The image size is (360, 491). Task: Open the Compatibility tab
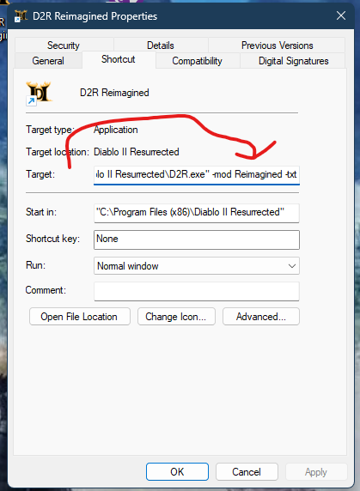point(197,61)
